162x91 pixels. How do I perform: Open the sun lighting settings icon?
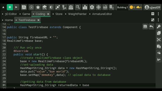(x=31, y=7)
